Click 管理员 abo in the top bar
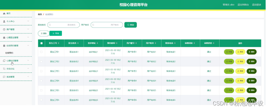The width and height of the screenshot is (268, 109). click(x=228, y=5)
